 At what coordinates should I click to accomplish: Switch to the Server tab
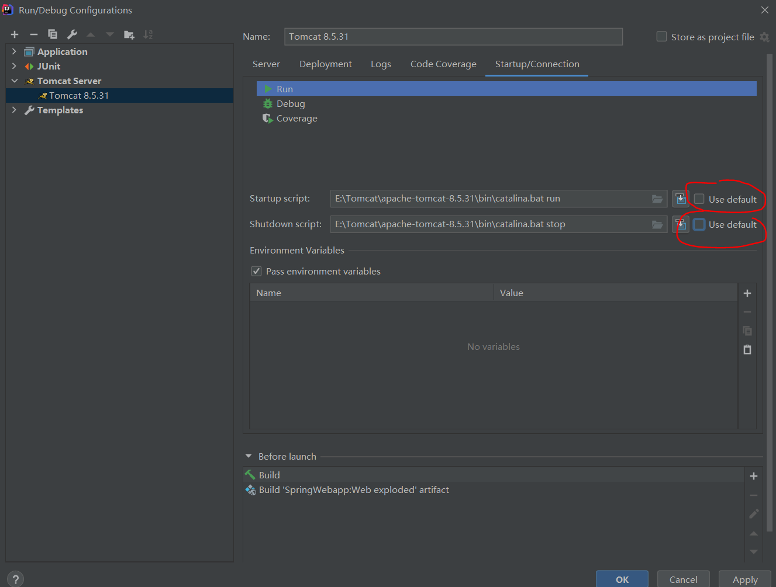[x=266, y=64]
